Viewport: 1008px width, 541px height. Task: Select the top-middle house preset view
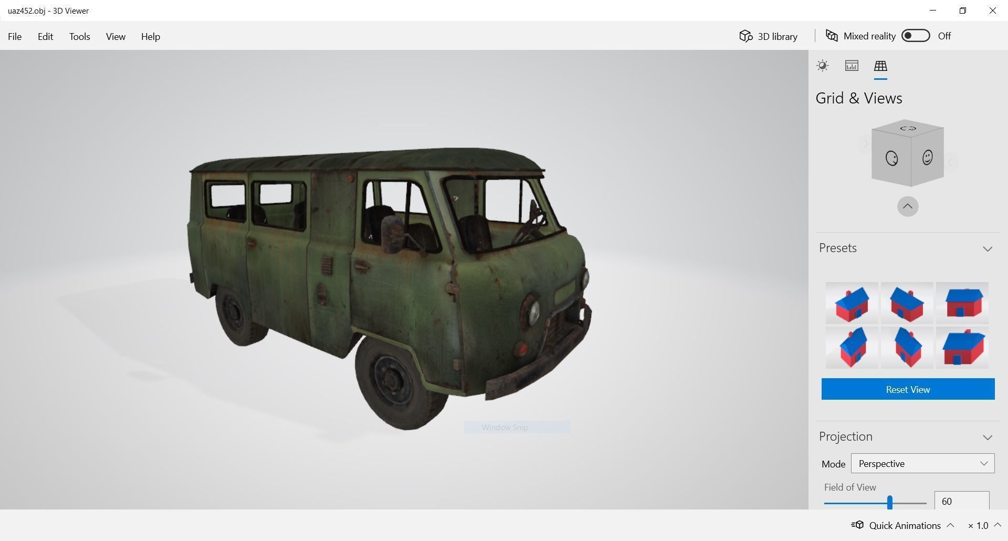pos(907,303)
